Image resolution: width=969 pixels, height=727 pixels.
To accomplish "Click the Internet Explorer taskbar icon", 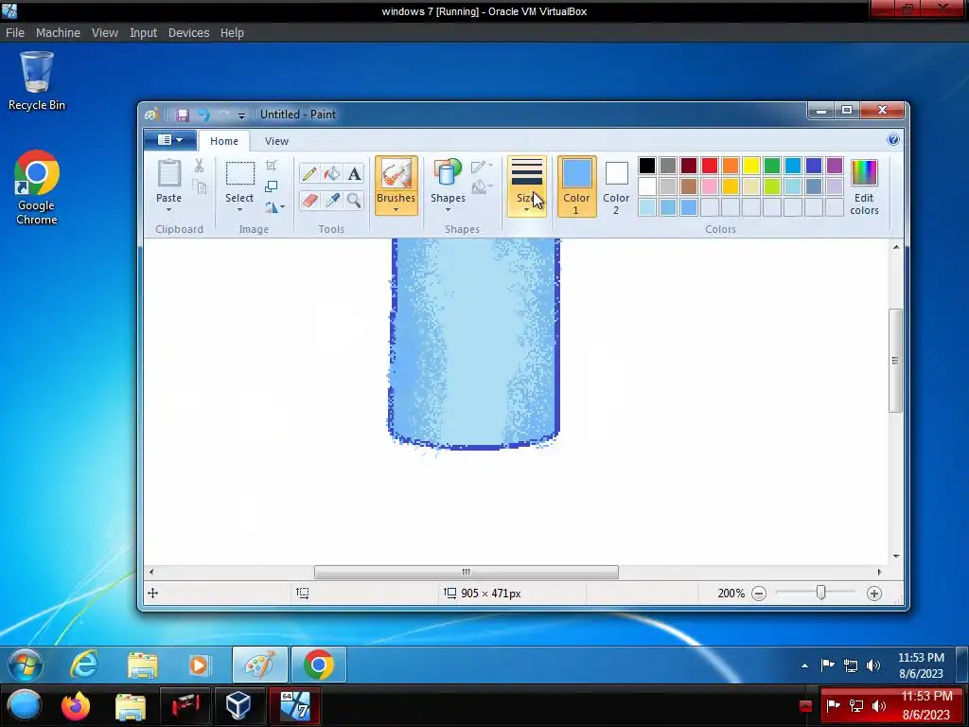I will click(x=84, y=665).
